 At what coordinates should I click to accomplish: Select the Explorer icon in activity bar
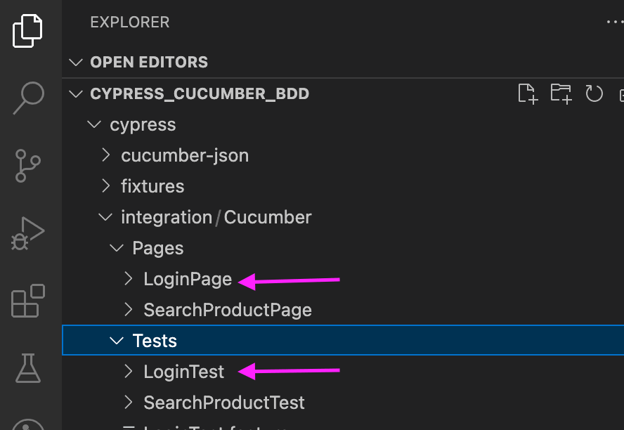pyautogui.click(x=28, y=31)
